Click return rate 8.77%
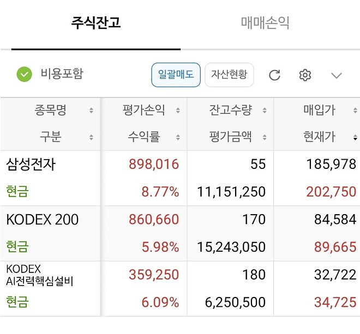The width and height of the screenshot is (360, 334). point(160,192)
